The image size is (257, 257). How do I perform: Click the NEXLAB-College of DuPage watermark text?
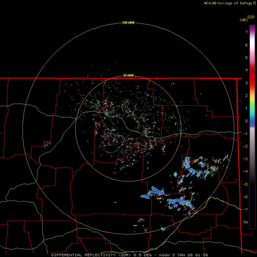coord(230,3)
